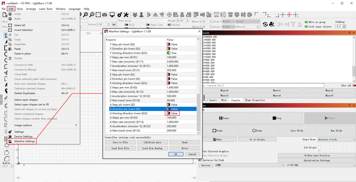The image size is (356, 182).
Task: Choose Device Settings from Edit menu
Action: pos(23,137)
